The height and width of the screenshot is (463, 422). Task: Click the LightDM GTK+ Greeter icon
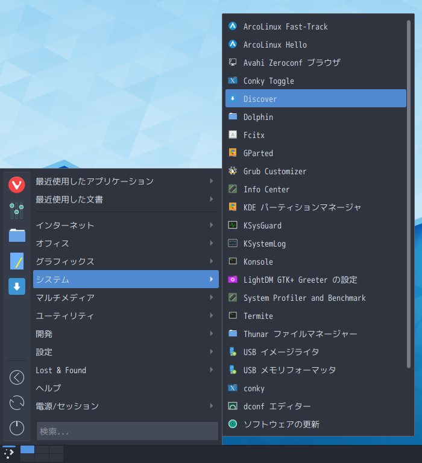[233, 279]
